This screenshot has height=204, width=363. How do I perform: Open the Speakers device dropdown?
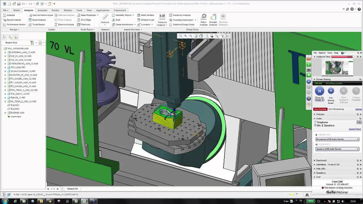click(337, 149)
